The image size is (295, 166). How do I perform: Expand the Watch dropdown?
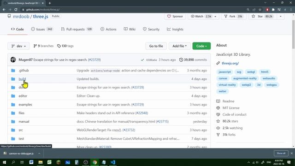tap(215, 17)
